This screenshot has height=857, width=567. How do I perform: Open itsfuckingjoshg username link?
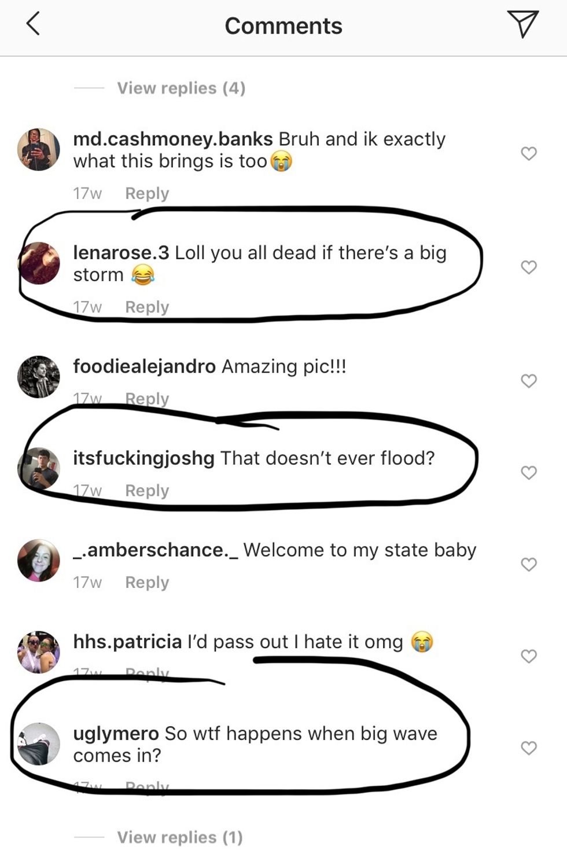pos(143,458)
